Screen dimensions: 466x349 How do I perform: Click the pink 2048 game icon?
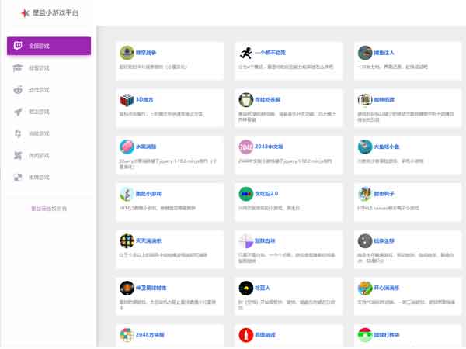pos(245,147)
